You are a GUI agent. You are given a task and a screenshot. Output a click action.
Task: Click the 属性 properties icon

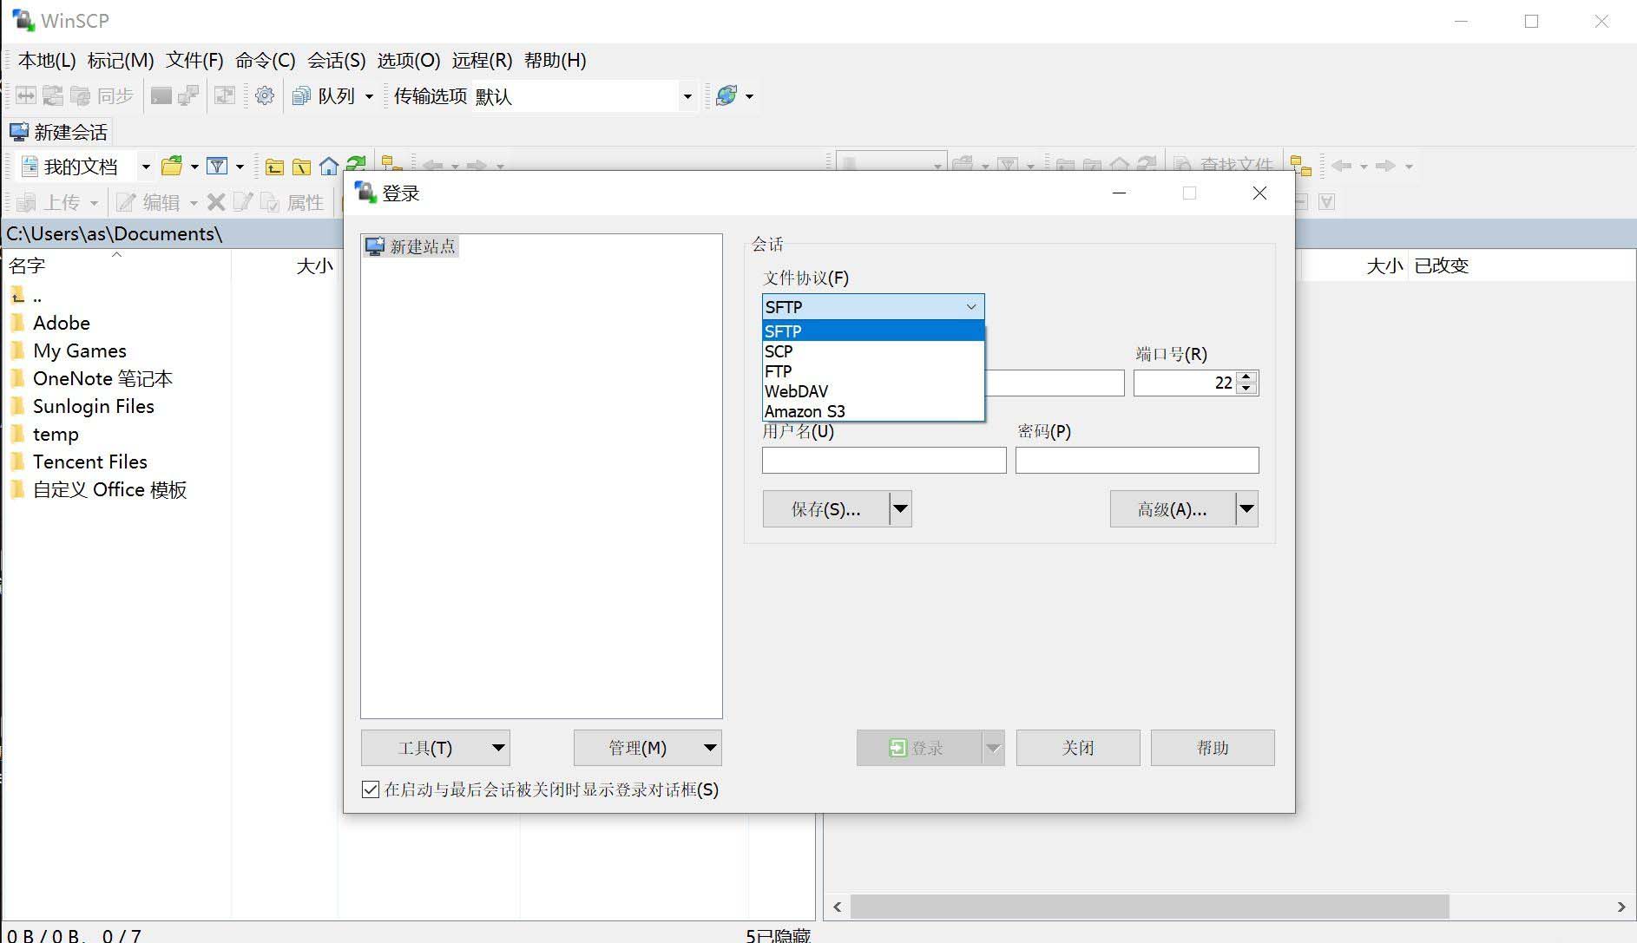coord(270,202)
